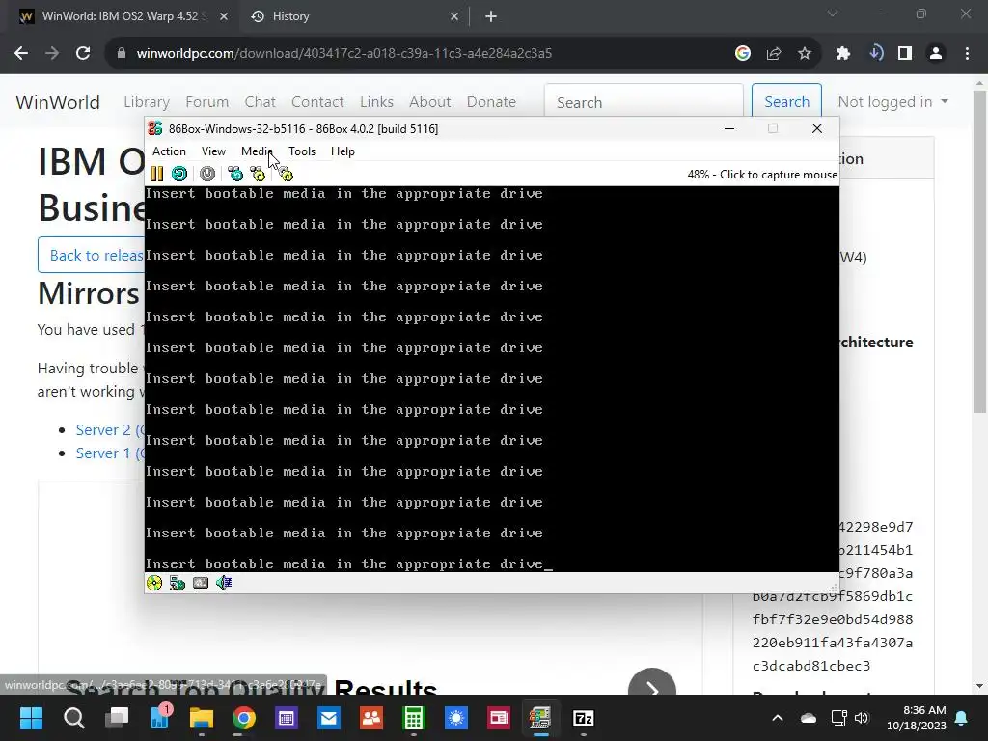Screen dimensions: 988x741
Task: Download from Server 2 mirror
Action: coord(110,429)
